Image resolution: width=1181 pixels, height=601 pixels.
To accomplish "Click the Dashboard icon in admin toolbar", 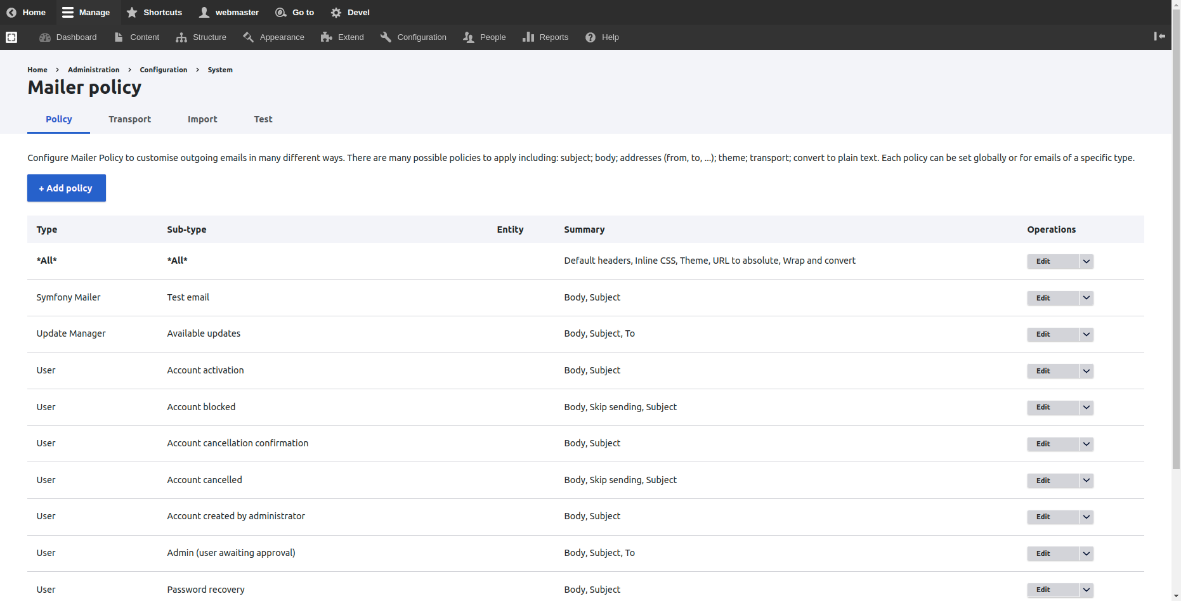I will 45,37.
